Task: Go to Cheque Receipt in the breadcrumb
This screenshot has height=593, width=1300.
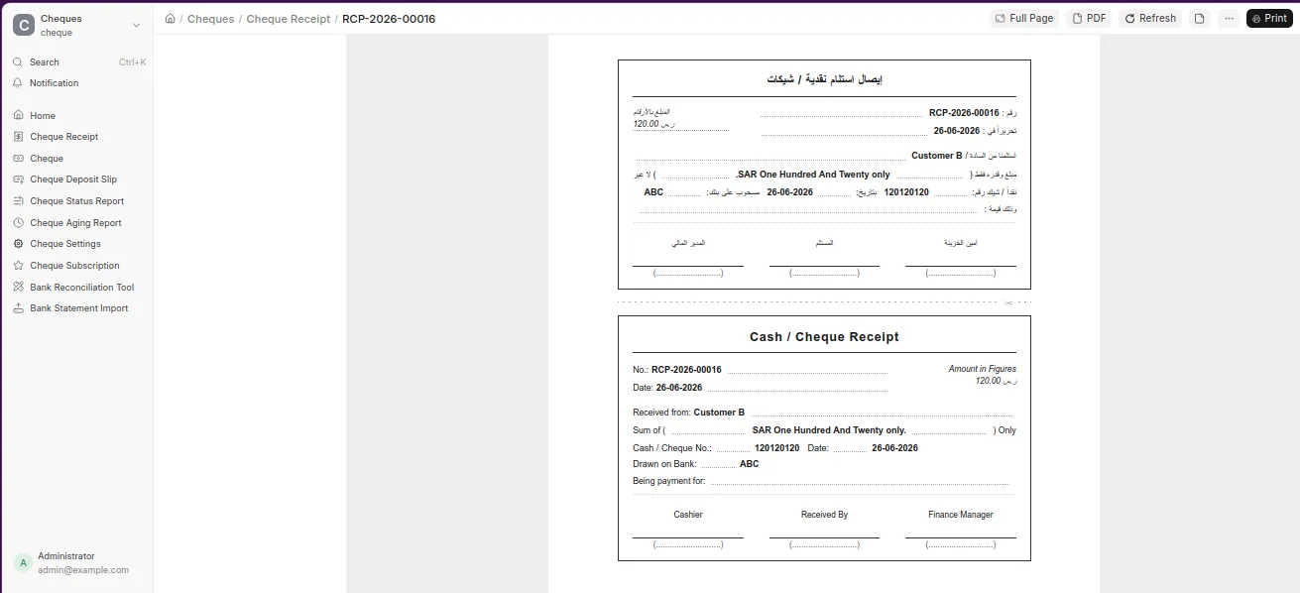Action: (x=289, y=19)
